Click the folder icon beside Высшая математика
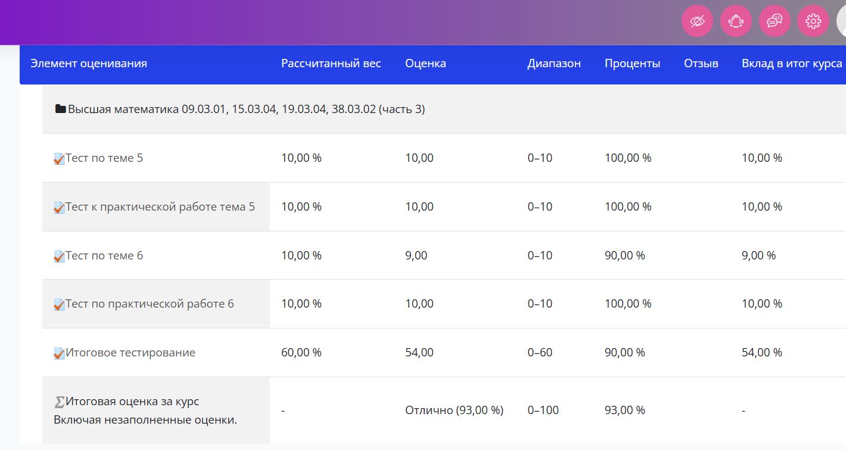 coord(60,109)
